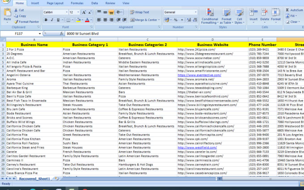
Task: Toggle italic formatting
Action: pyautogui.click(x=52, y=20)
